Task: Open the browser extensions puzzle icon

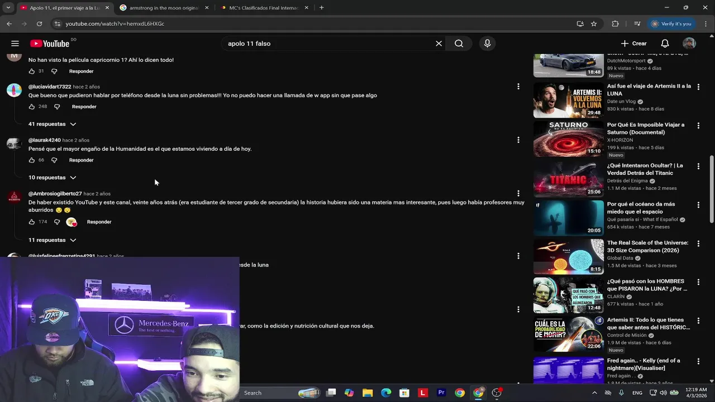Action: tap(615, 23)
